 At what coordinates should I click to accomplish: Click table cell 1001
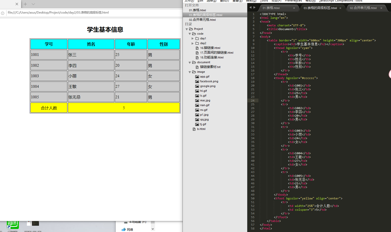49,55
